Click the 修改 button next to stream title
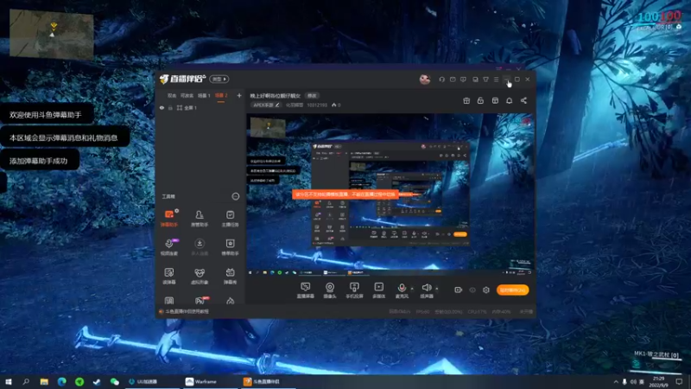 [312, 96]
